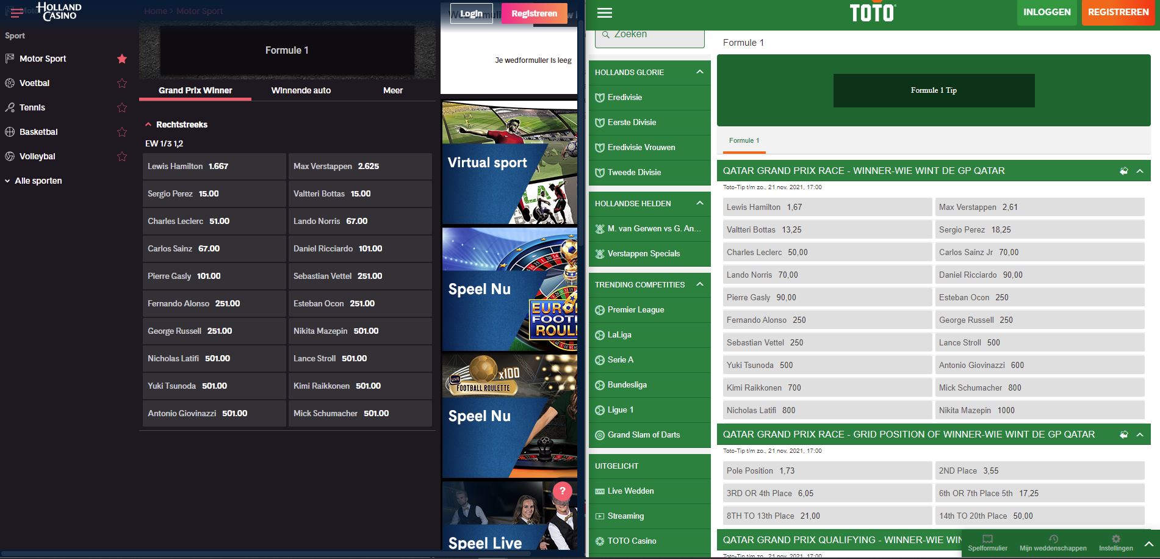Click the Inloggen button

click(x=1047, y=12)
